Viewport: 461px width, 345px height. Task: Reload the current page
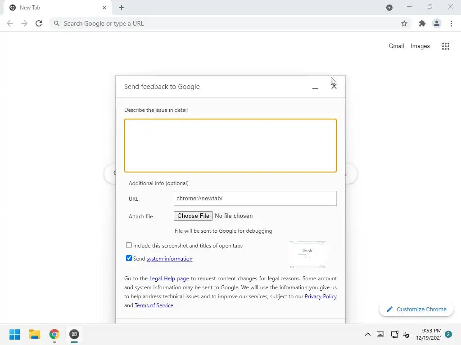point(39,23)
